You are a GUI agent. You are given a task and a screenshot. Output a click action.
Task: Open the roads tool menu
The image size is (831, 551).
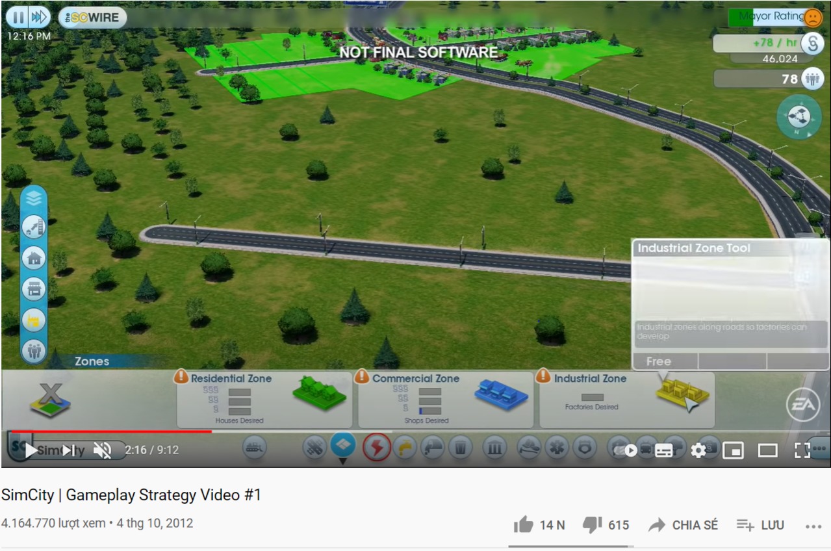314,448
